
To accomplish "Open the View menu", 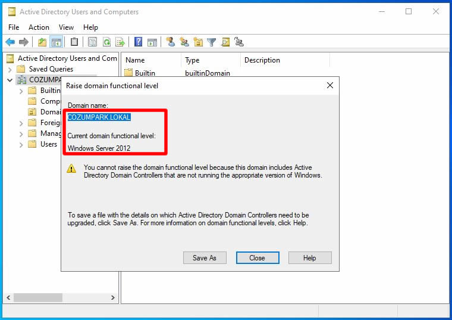I will pyautogui.click(x=66, y=27).
